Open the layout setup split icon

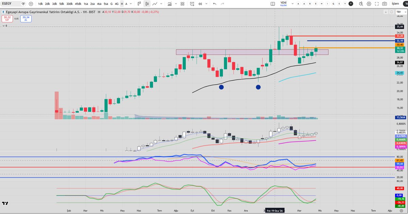point(273,4)
